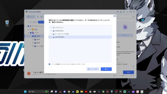Expand the ローカルディスク(D:) node arrow
The image size is (167, 94).
[x=51, y=34]
